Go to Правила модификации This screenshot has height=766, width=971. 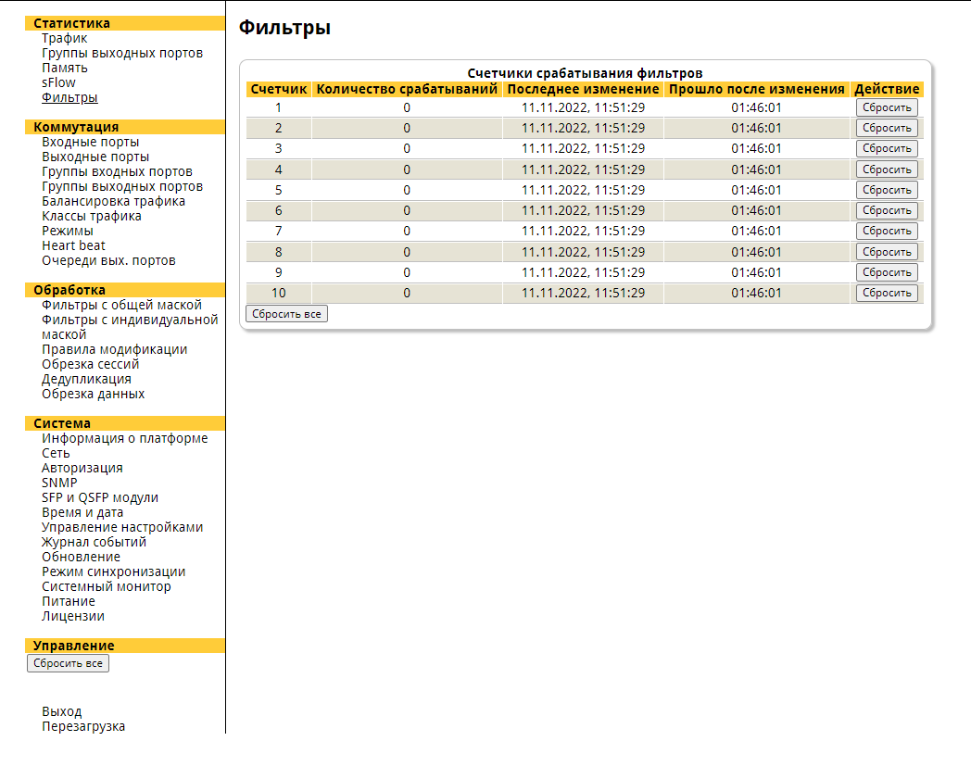114,349
